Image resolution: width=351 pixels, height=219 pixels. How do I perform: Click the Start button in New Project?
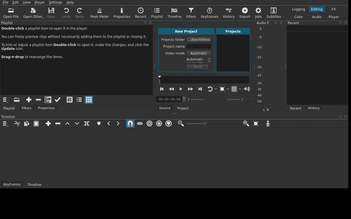pos(197,67)
